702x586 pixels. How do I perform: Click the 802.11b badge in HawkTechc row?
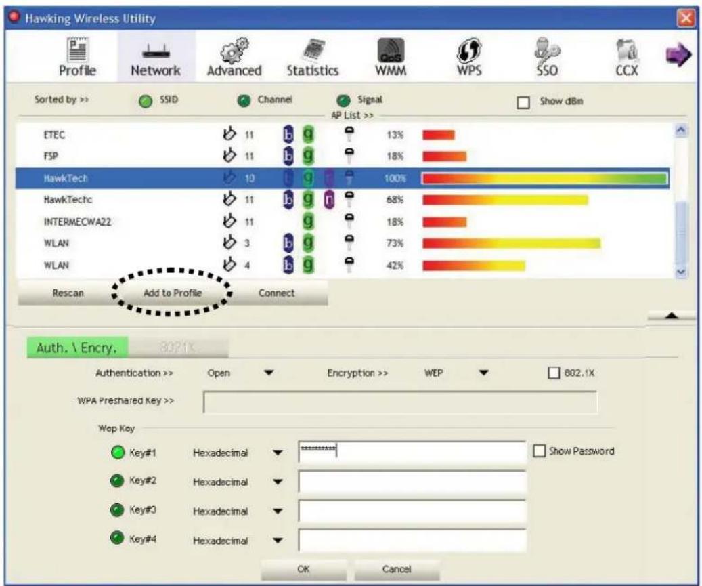point(288,200)
